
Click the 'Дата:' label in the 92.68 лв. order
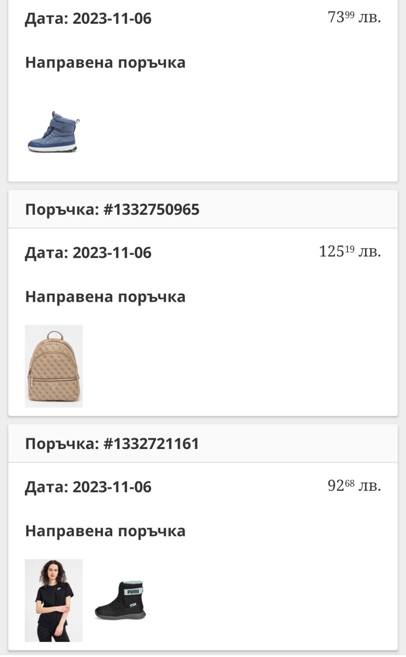click(x=46, y=487)
